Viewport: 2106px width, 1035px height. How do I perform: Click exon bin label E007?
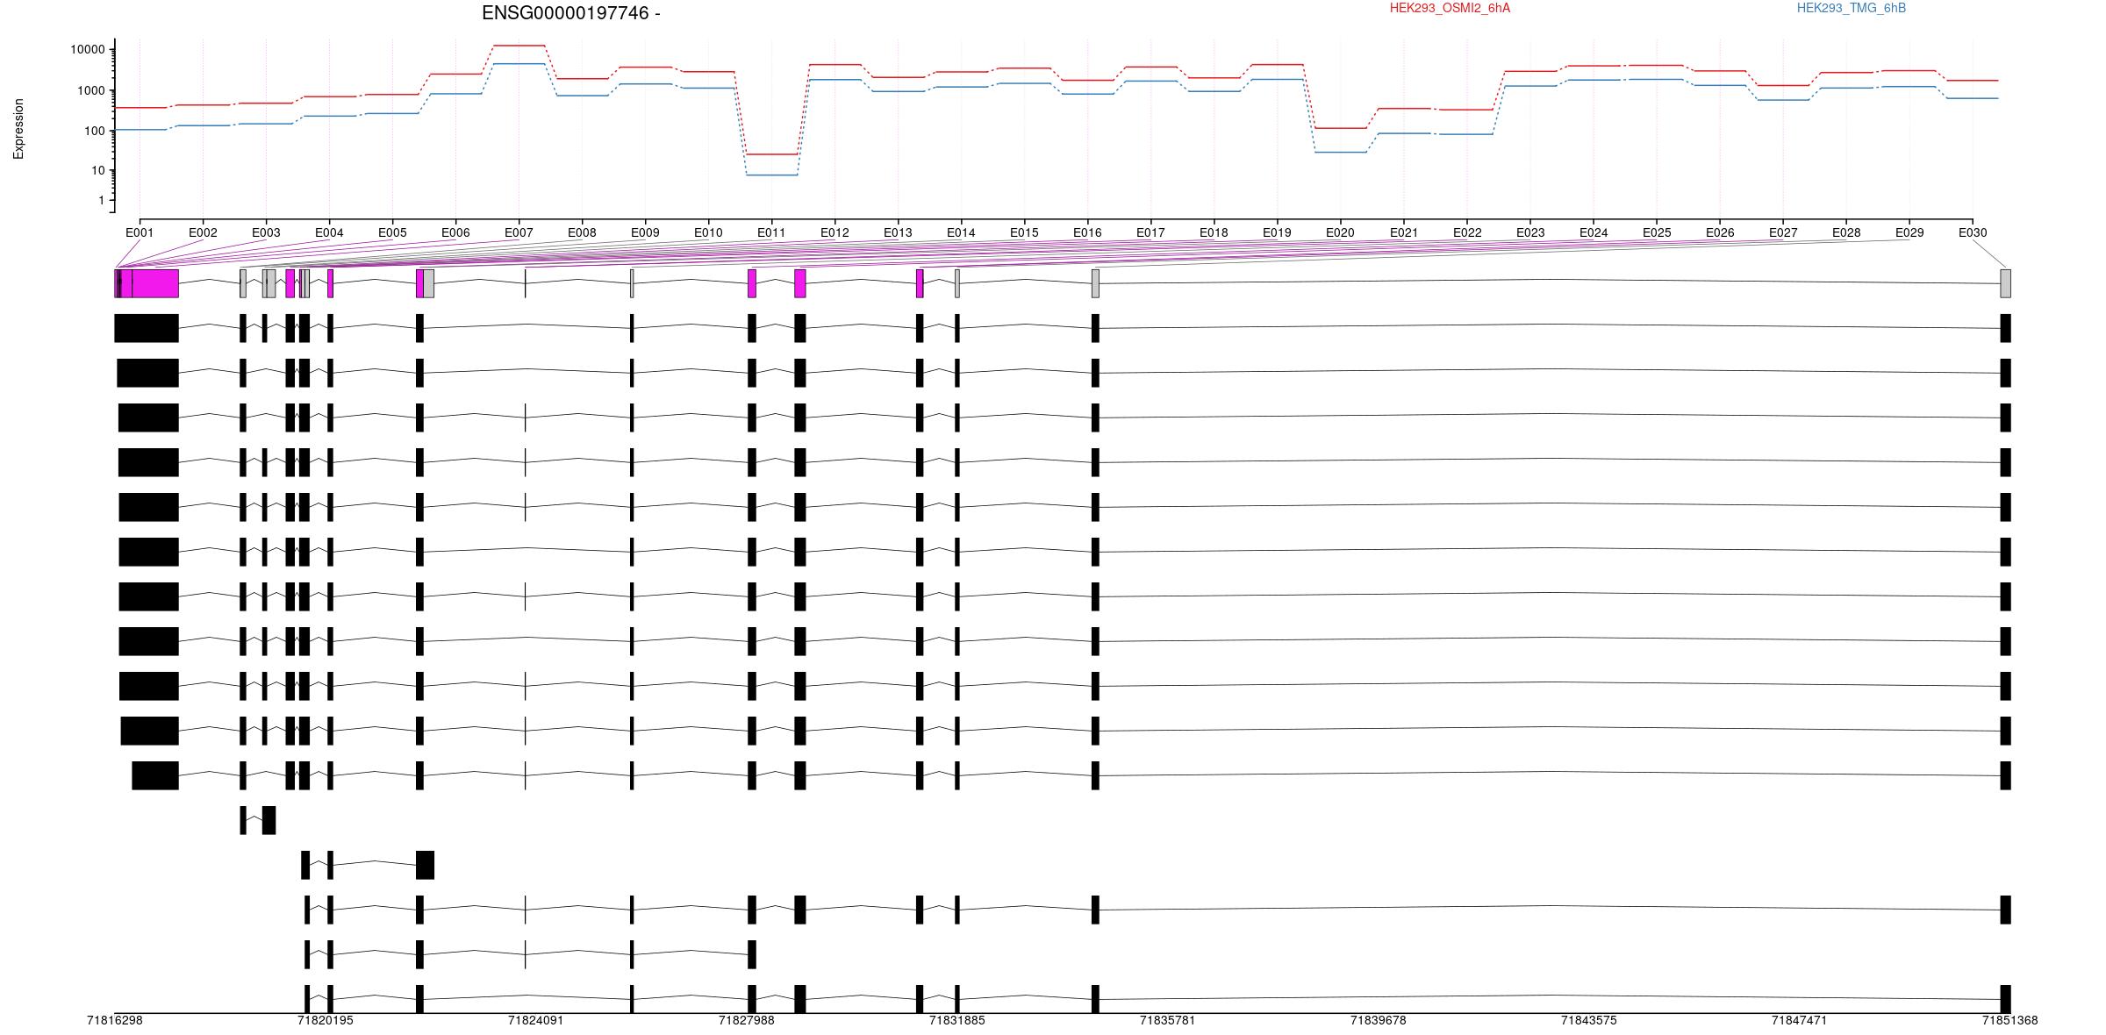click(519, 232)
